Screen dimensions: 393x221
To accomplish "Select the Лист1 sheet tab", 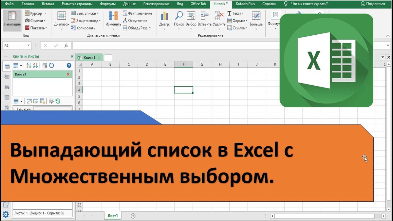I will [113, 216].
